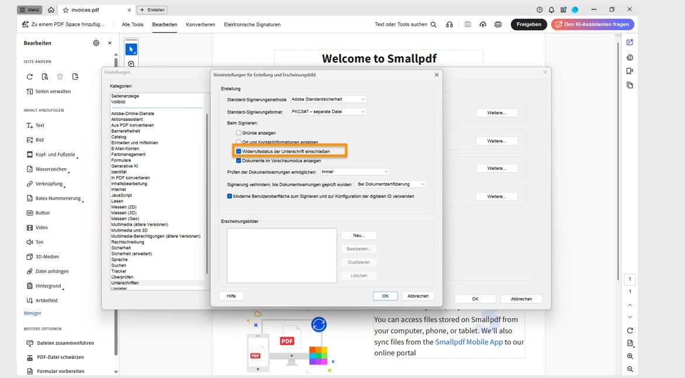This screenshot has width=685, height=378.
Task: Toggle Dokumente im Vorschaumodus anzeigen
Action: [238, 160]
